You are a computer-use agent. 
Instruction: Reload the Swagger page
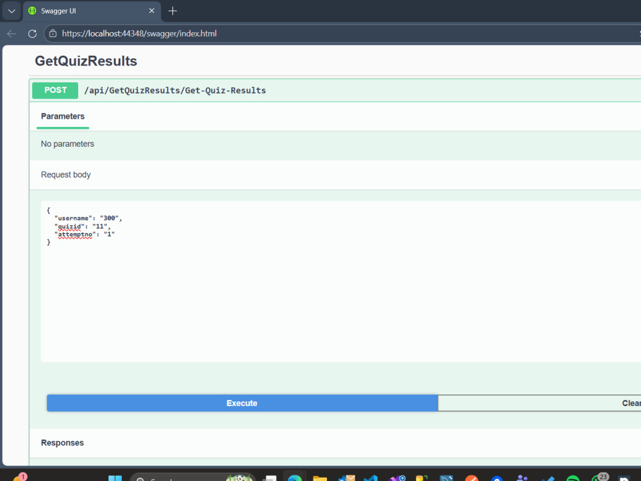[32, 33]
